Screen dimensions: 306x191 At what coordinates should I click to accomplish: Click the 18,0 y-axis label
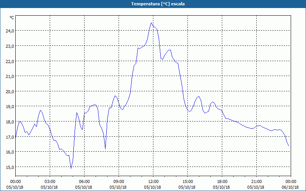coord(10,122)
